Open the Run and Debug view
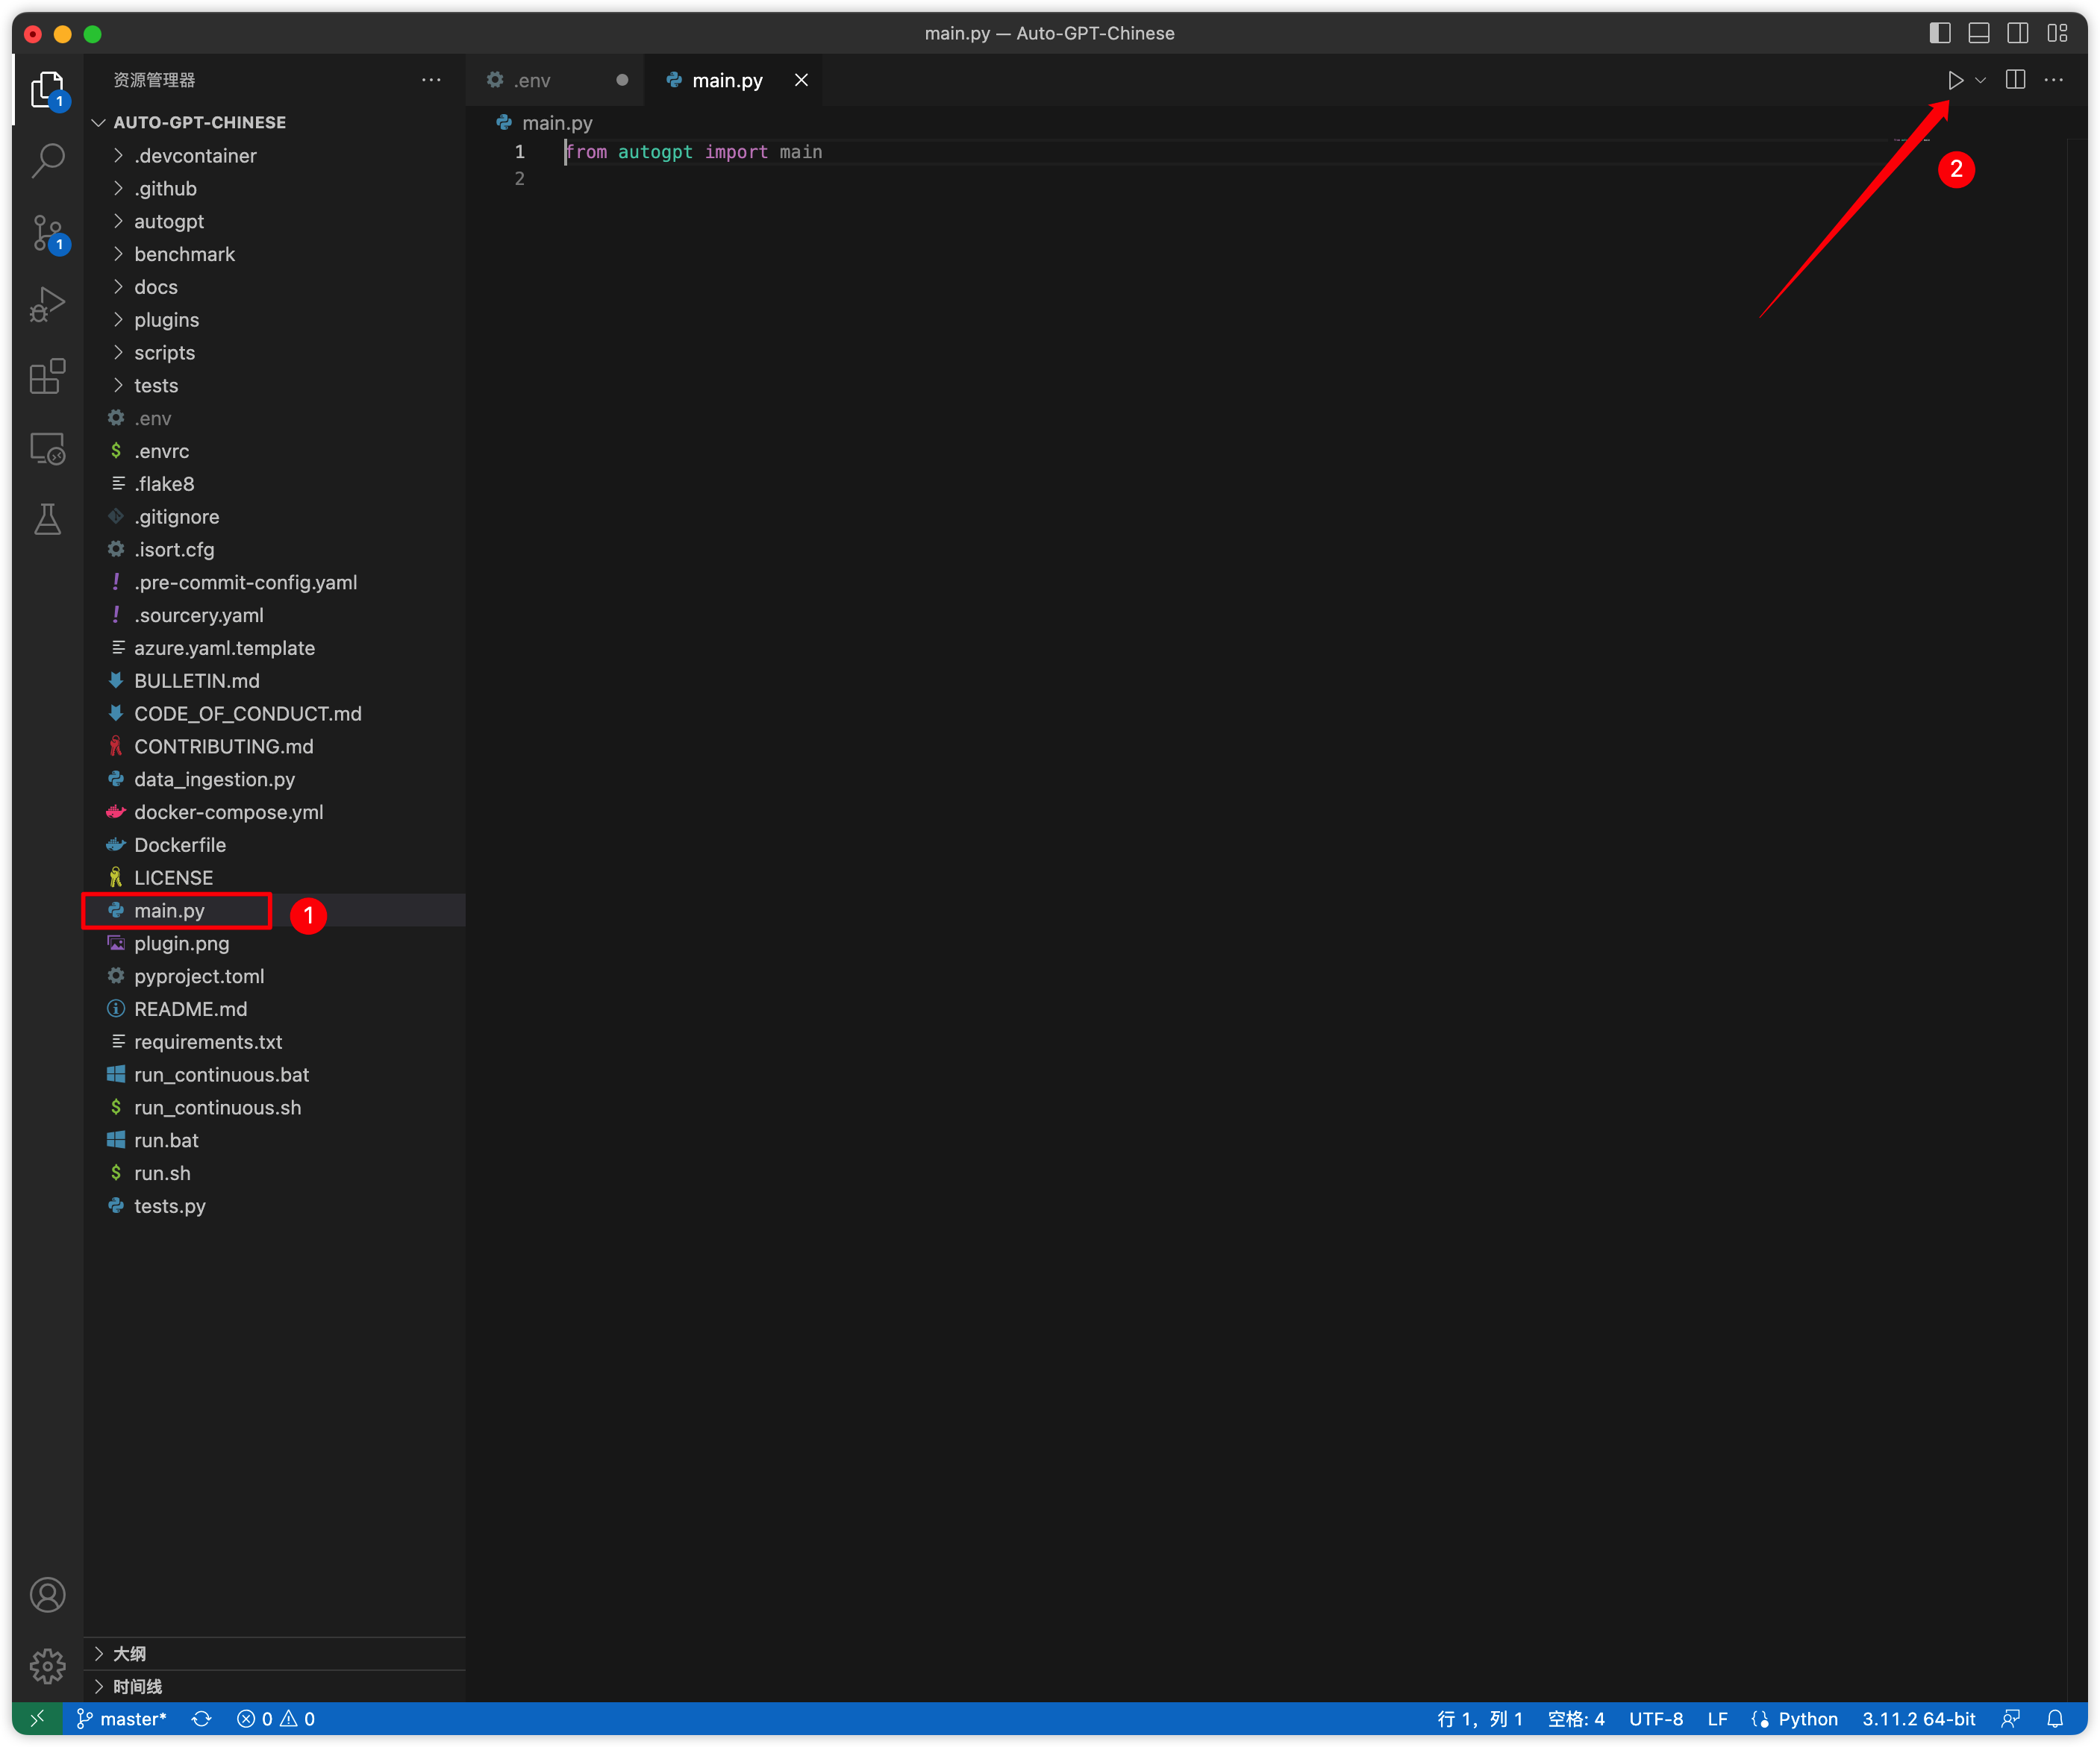 [x=47, y=305]
